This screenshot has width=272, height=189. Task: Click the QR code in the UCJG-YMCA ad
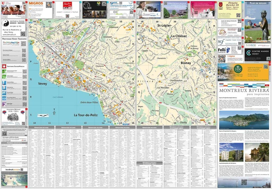point(23,124)
